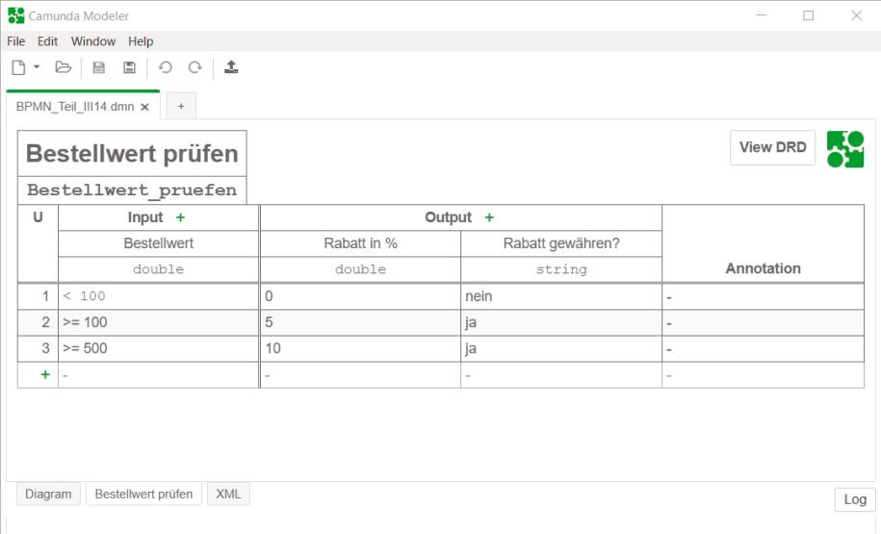Viewport: 881px width, 534px height.
Task: Select the '>= 500' input cell
Action: 159,348
